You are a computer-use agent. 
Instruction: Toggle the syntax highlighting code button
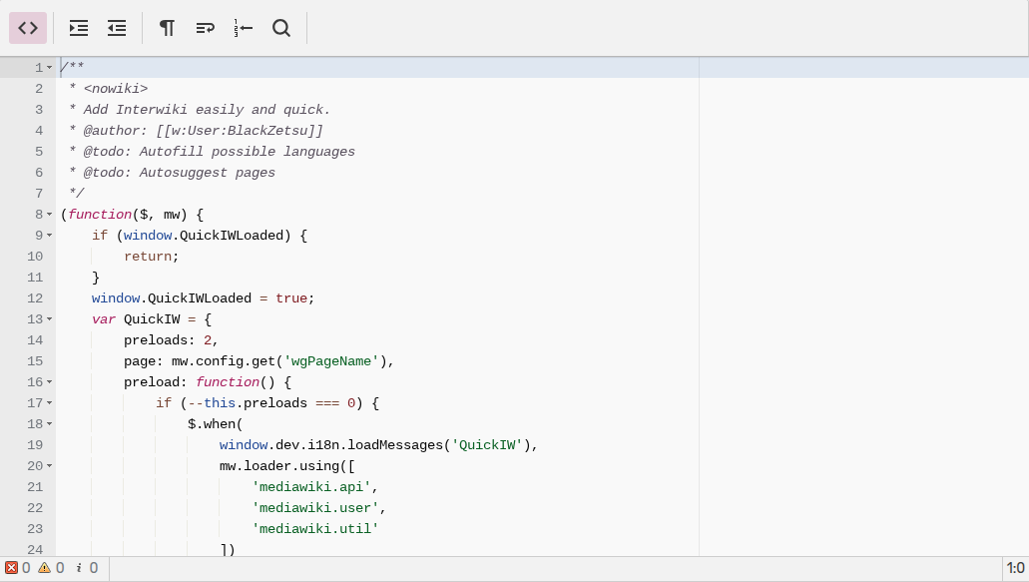pos(28,28)
